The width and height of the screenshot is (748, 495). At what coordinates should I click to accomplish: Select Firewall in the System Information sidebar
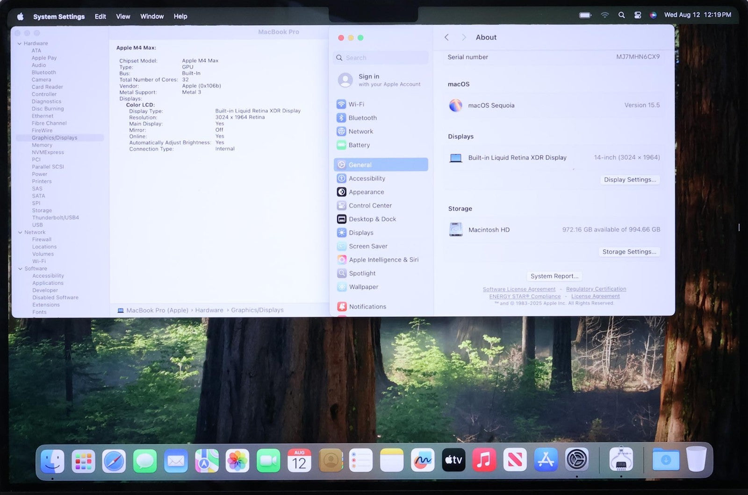[42, 240]
